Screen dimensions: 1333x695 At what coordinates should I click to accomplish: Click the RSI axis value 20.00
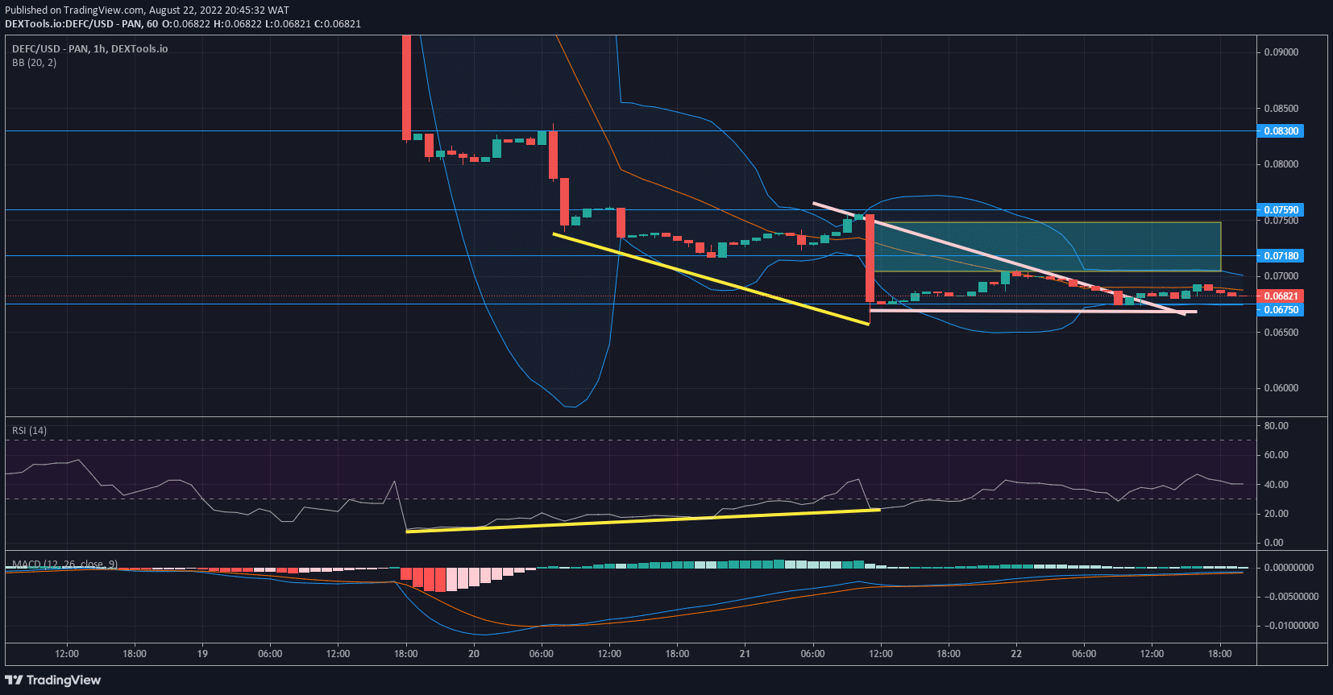coord(1276,513)
